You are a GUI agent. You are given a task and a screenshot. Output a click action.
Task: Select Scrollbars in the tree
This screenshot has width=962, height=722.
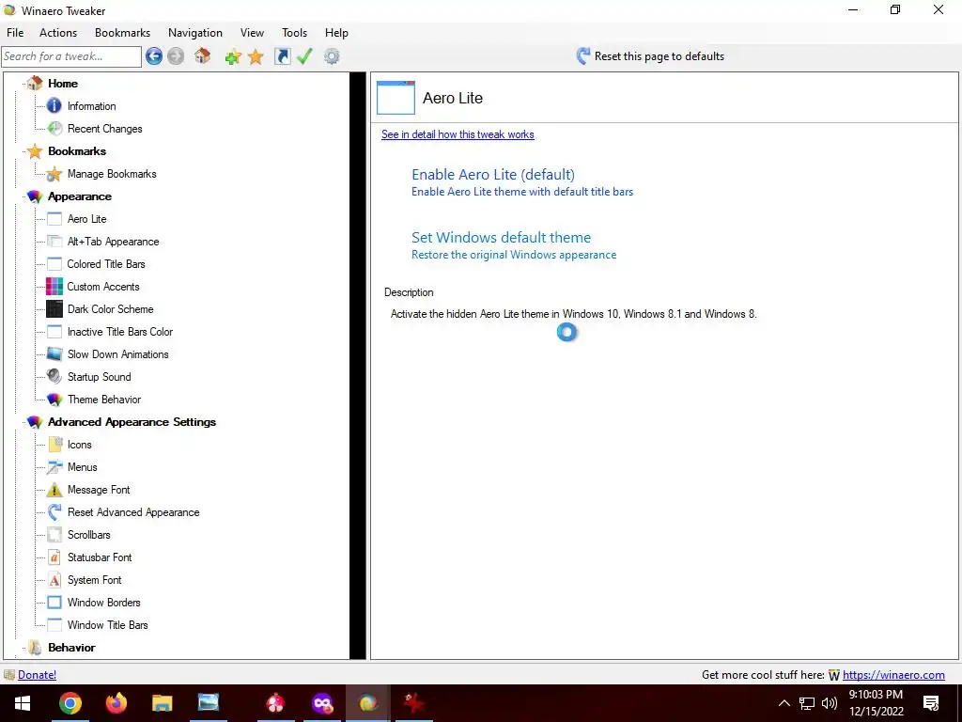click(89, 535)
